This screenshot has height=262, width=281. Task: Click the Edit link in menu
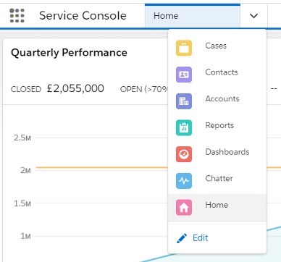point(200,238)
